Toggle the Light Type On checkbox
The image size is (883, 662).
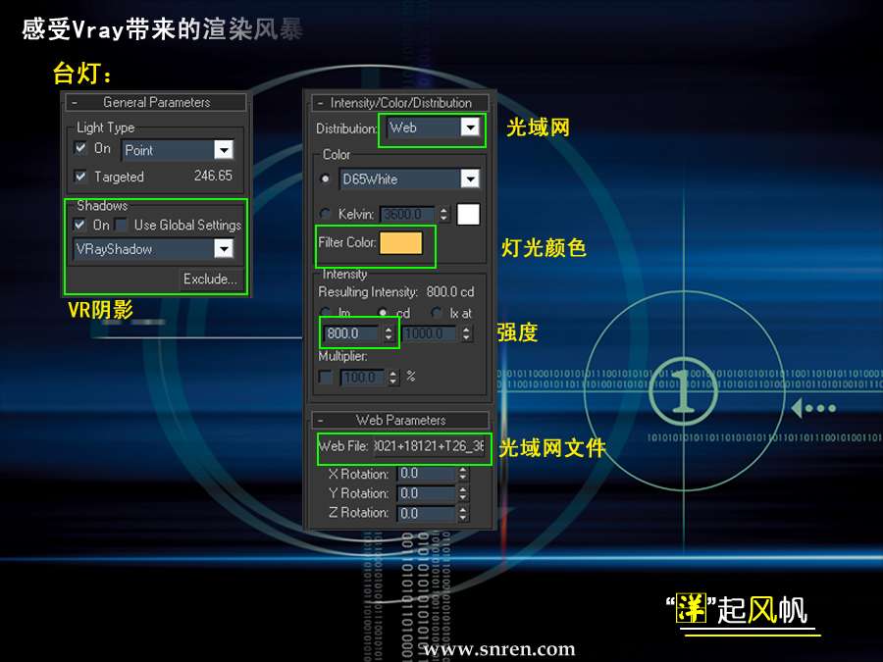[80, 148]
